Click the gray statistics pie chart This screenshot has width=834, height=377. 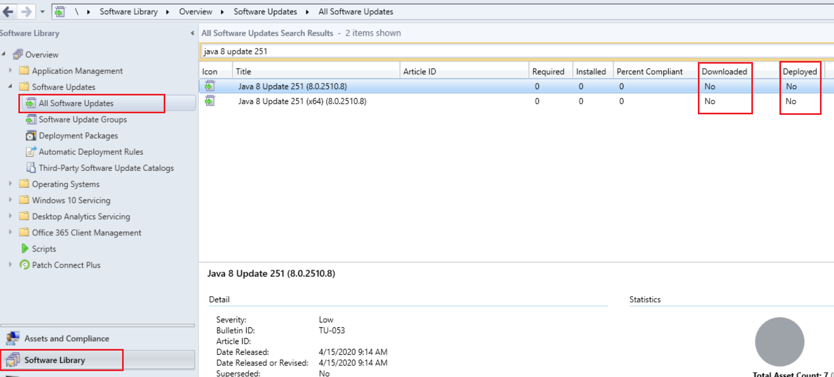[779, 342]
